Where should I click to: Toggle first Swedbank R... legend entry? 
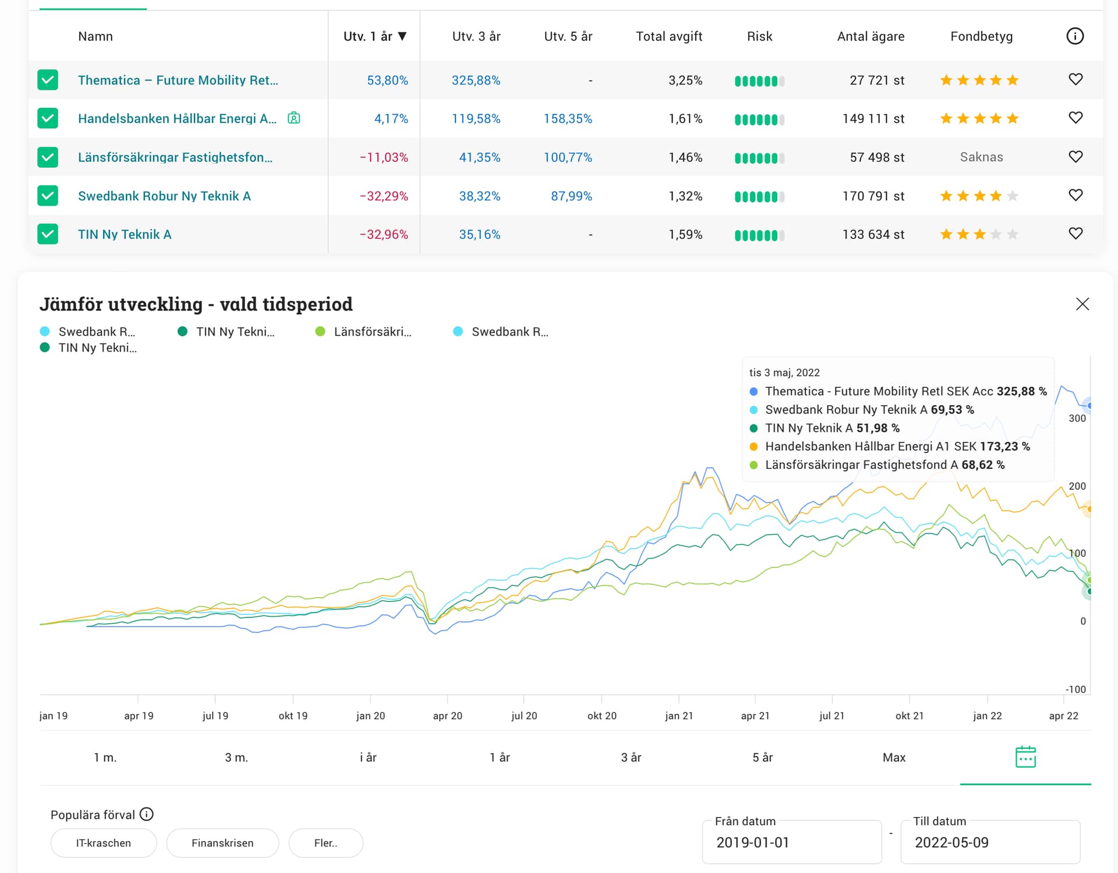(x=88, y=331)
